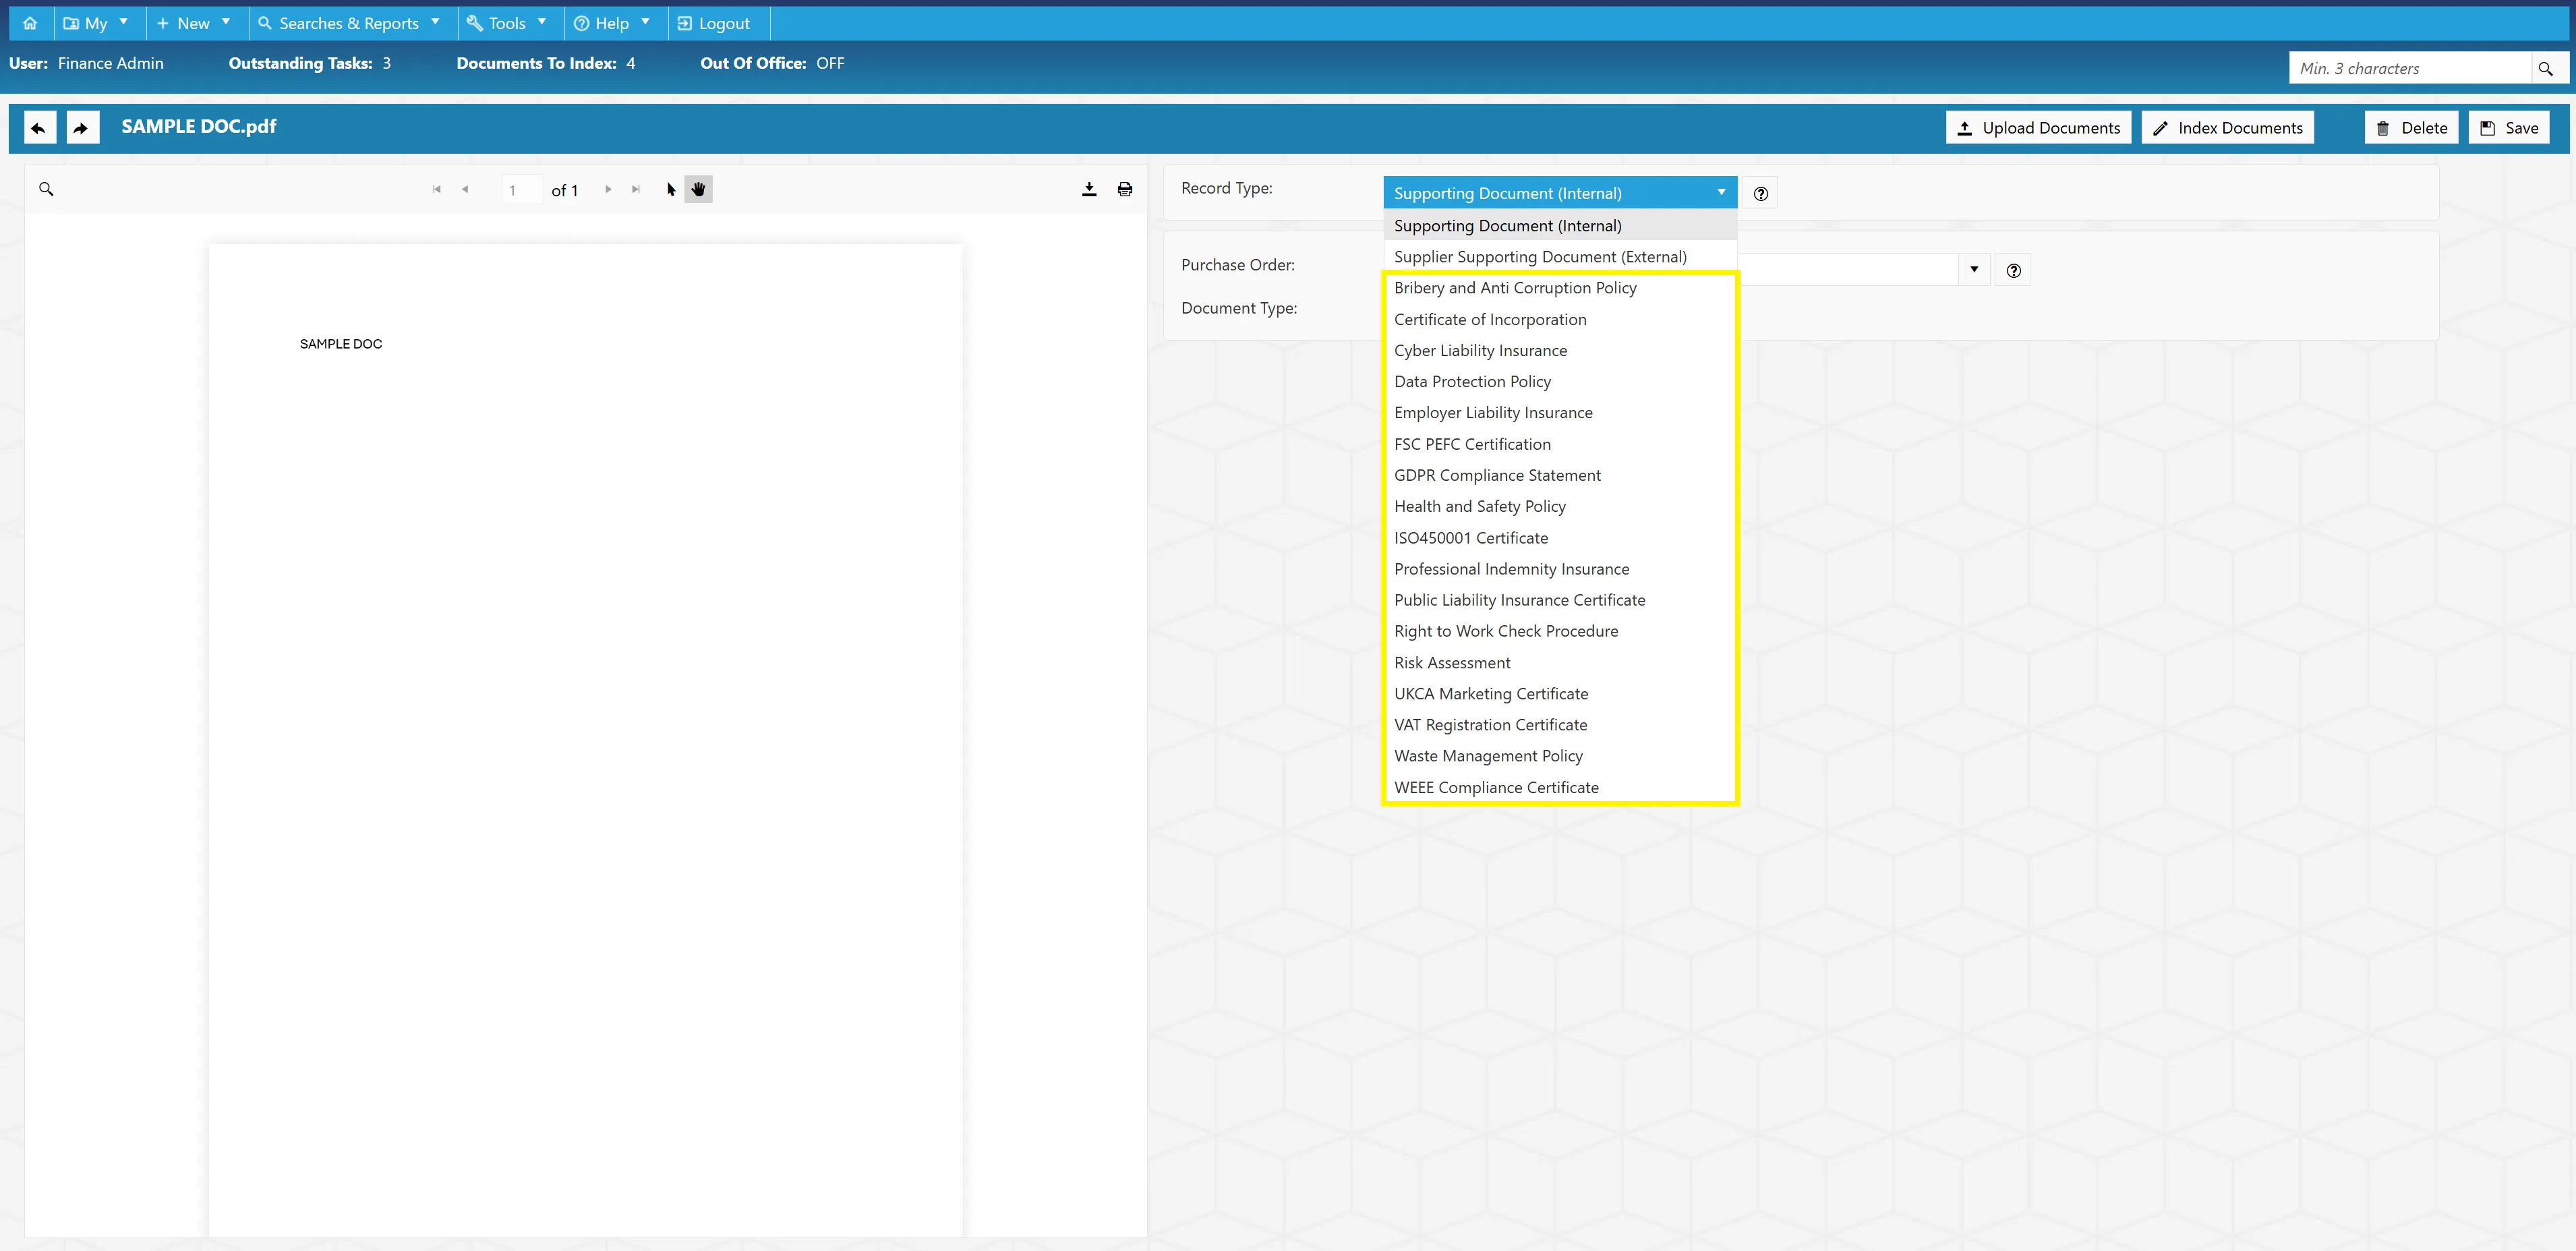Image resolution: width=2576 pixels, height=1251 pixels.
Task: Click the Documents To Index count
Action: click(630, 63)
